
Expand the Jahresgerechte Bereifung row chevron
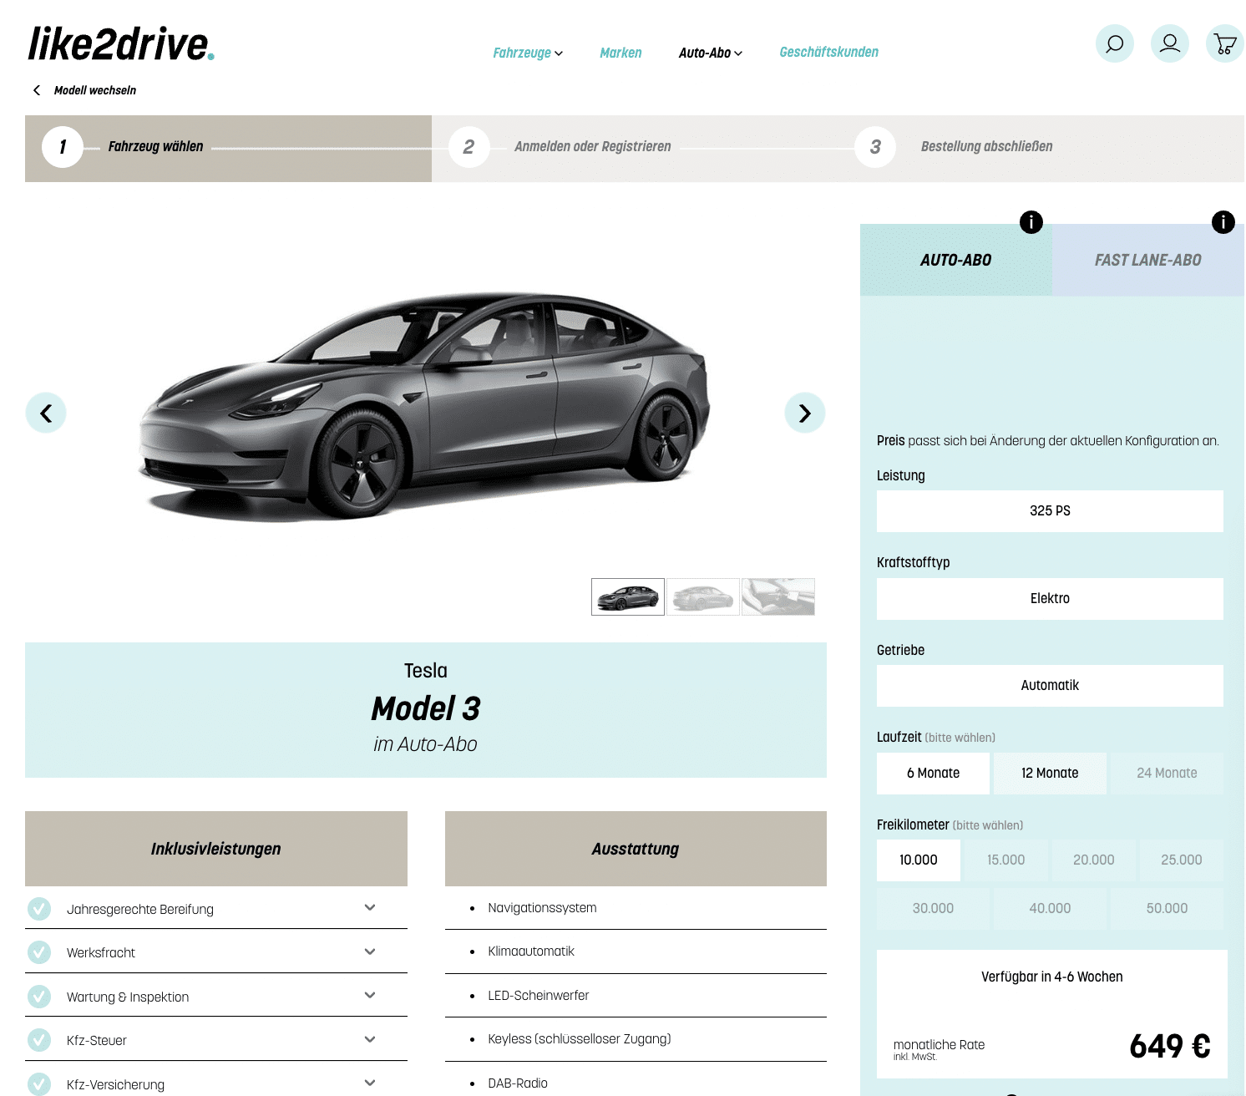click(x=370, y=907)
